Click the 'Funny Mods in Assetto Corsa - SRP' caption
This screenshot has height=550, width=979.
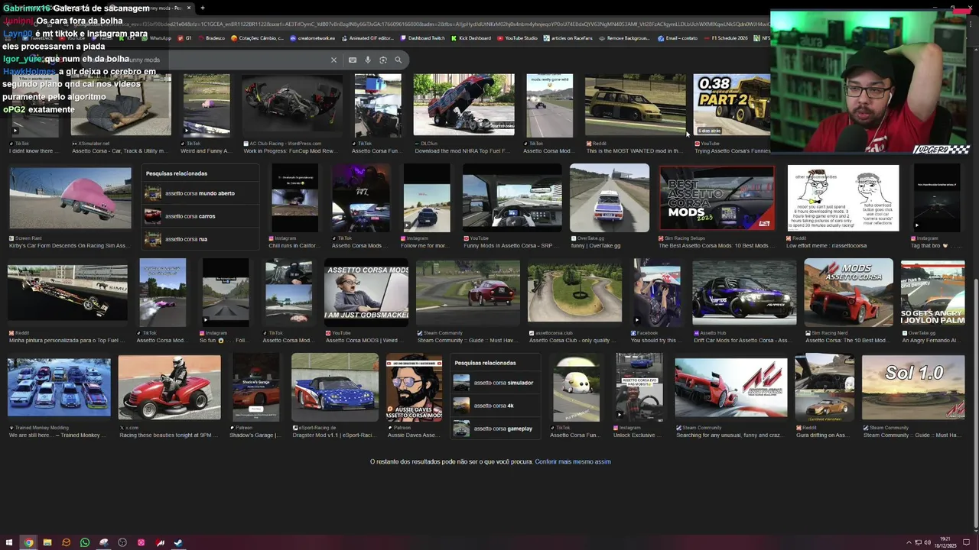(512, 246)
